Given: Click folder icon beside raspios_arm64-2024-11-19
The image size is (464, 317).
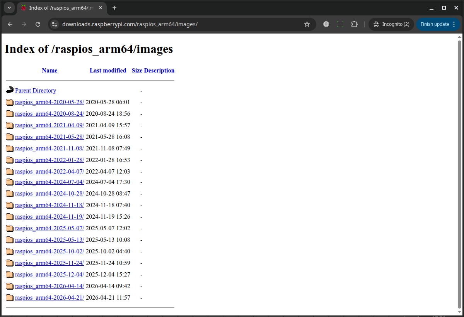Looking at the screenshot, I should [10, 217].
